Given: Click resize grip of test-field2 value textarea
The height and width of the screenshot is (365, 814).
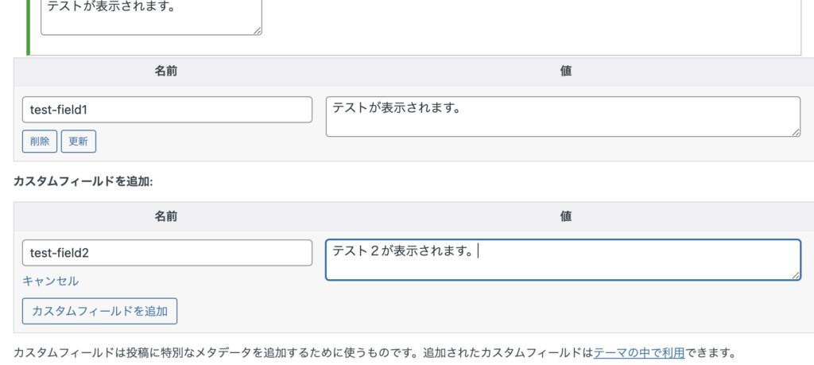Looking at the screenshot, I should coord(796,275).
